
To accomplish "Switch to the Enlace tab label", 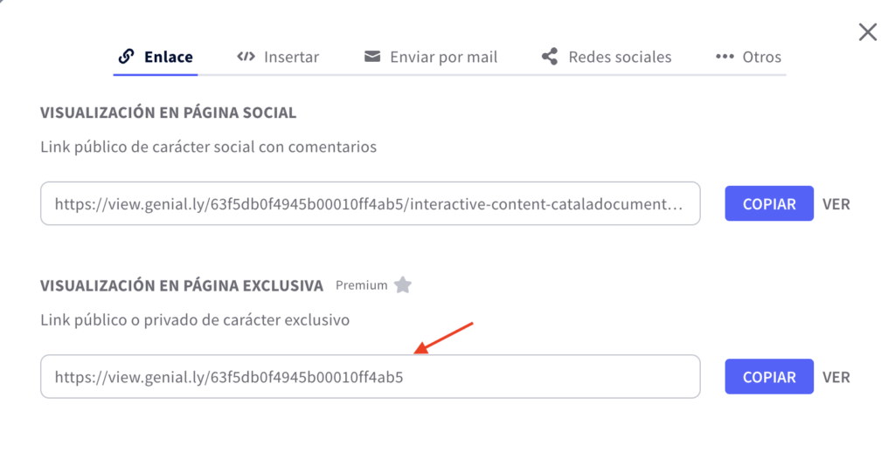I will [169, 57].
